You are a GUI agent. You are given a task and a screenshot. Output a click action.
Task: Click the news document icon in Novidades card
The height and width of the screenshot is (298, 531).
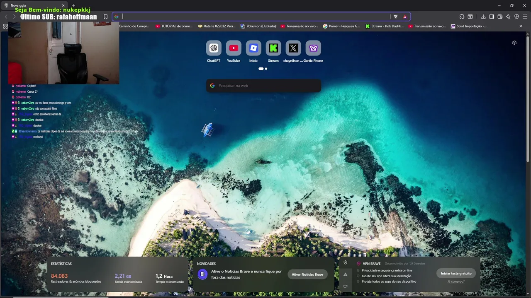202,274
